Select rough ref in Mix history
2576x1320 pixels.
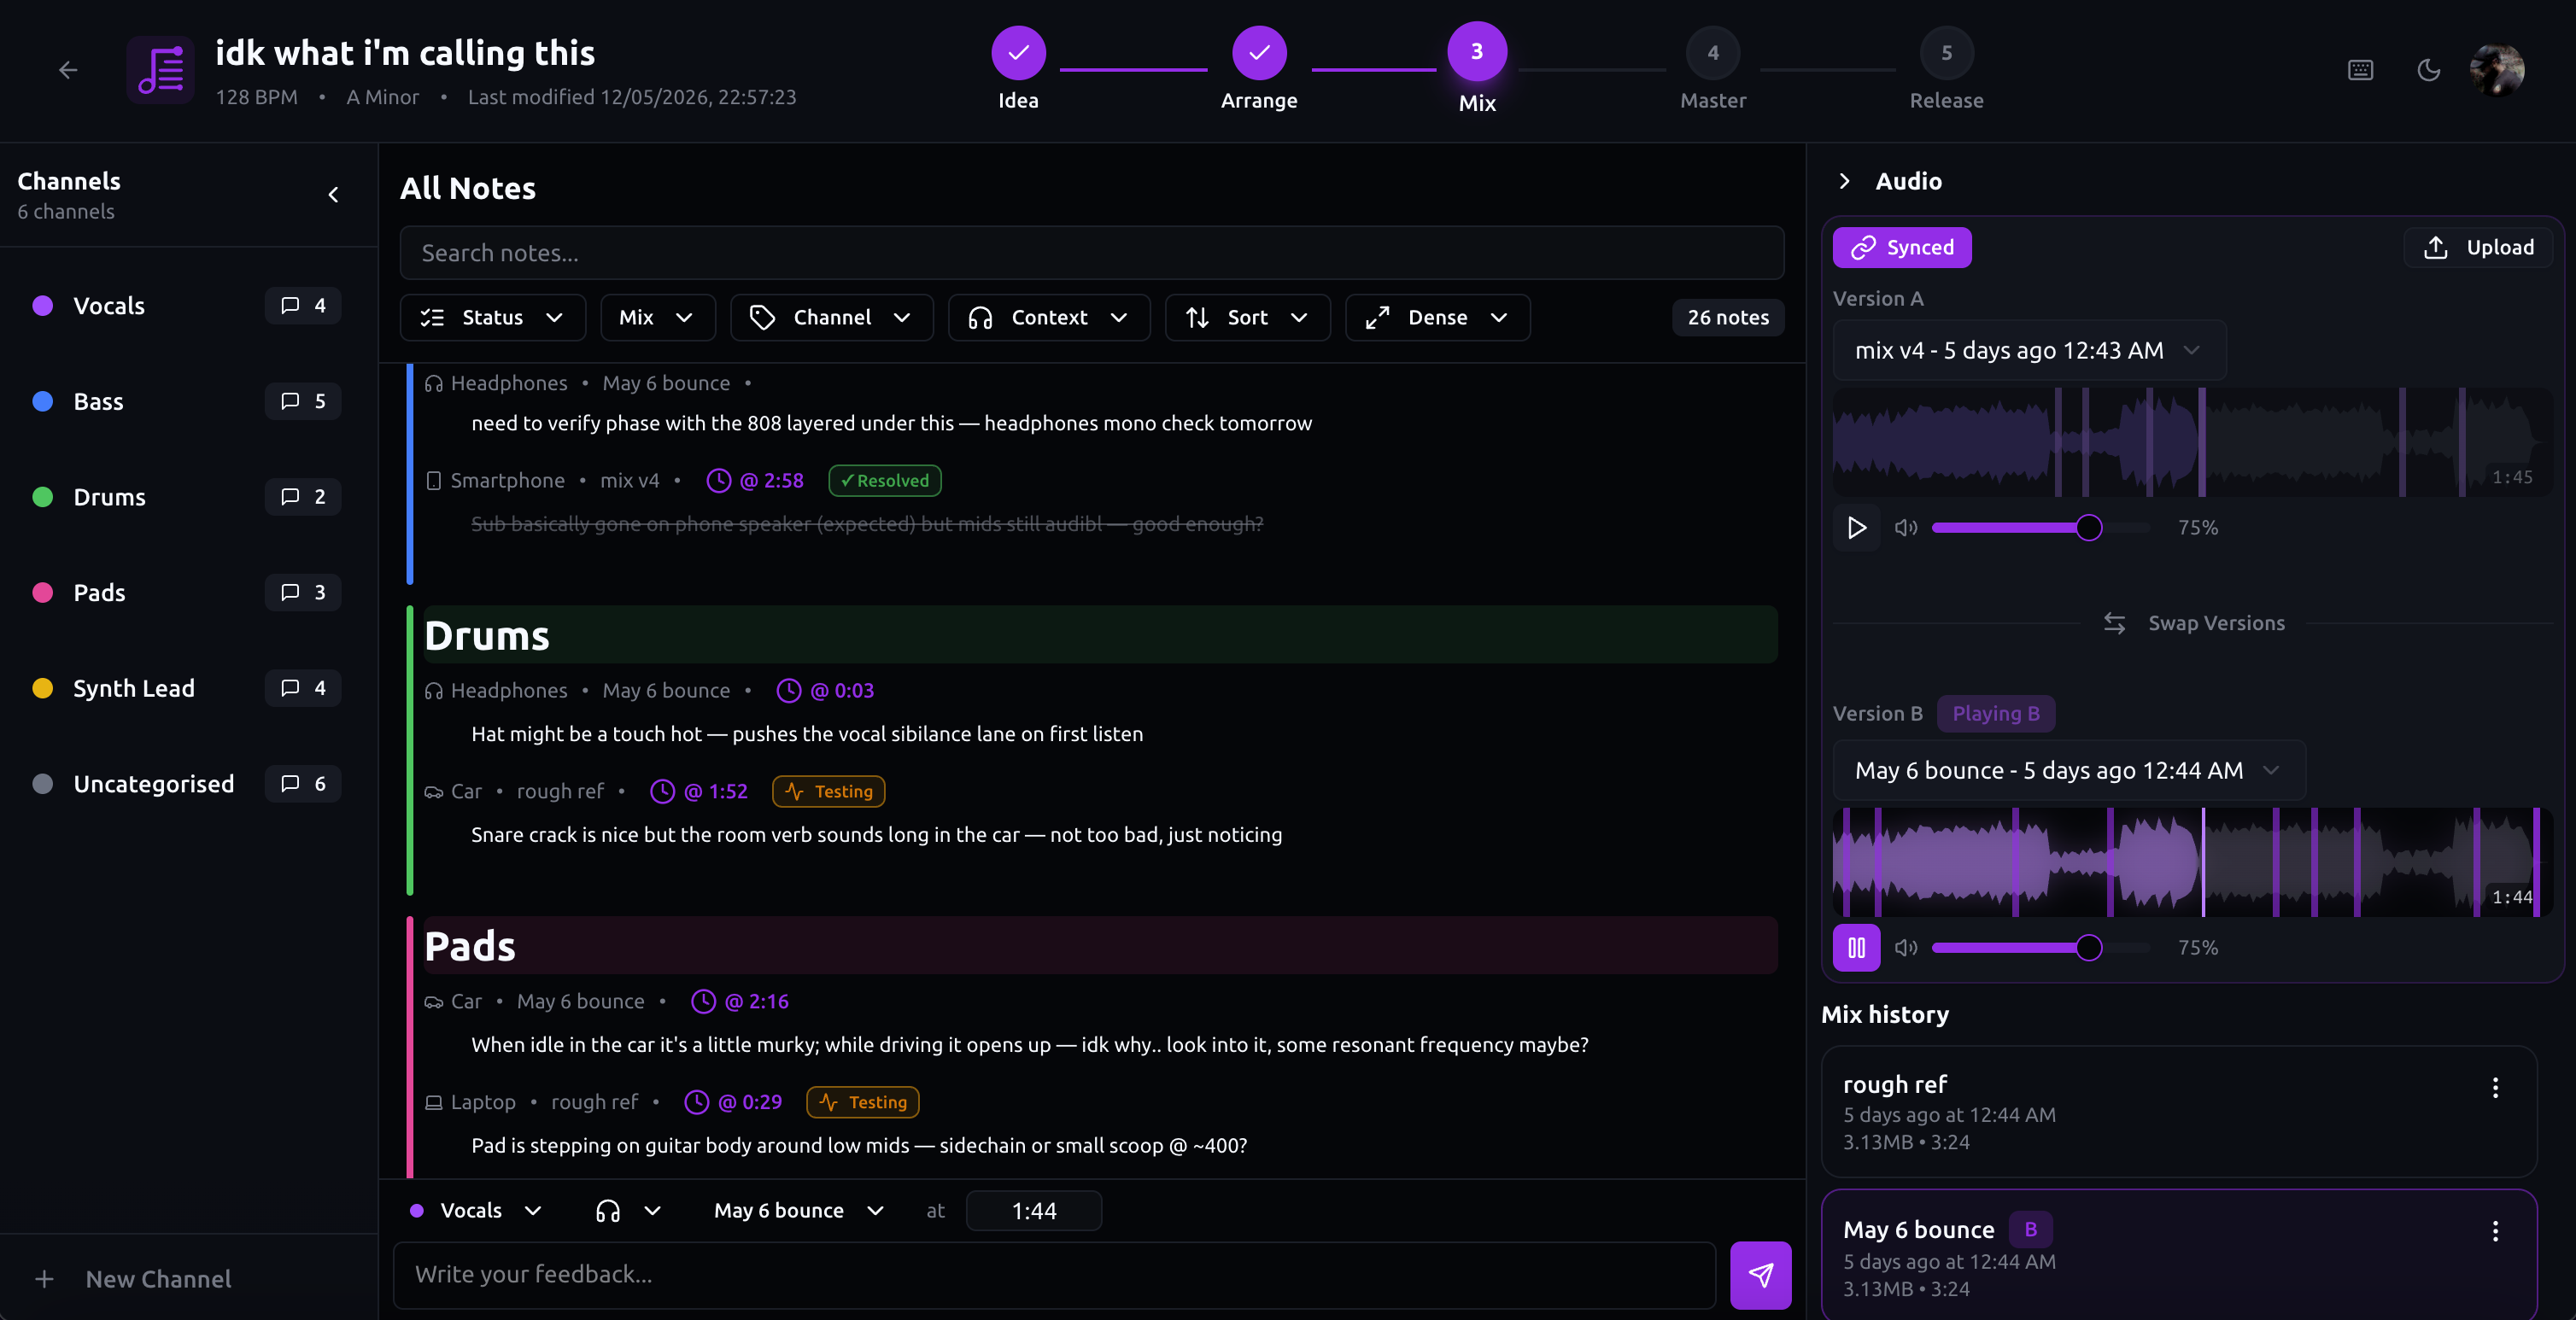2179,1112
